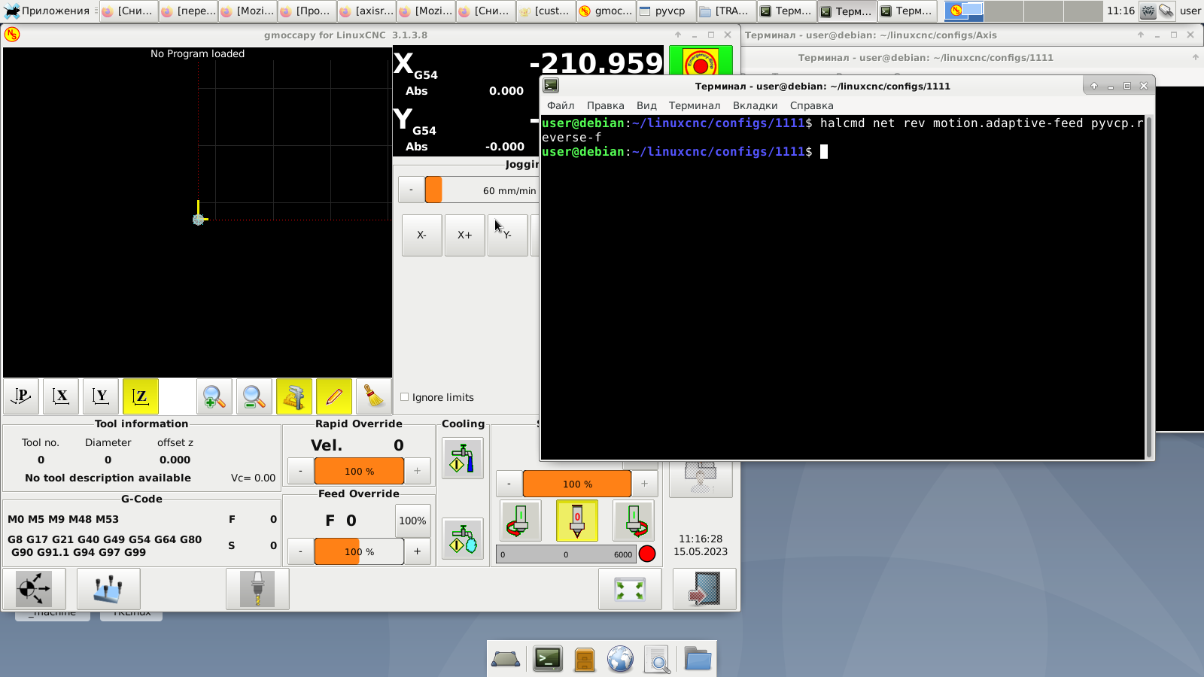Switch preview to Y view
The width and height of the screenshot is (1204, 677).
(101, 396)
